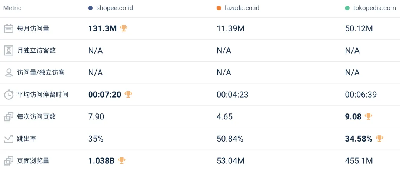
Task: Open the tokopedia.com column header
Action: (374, 8)
